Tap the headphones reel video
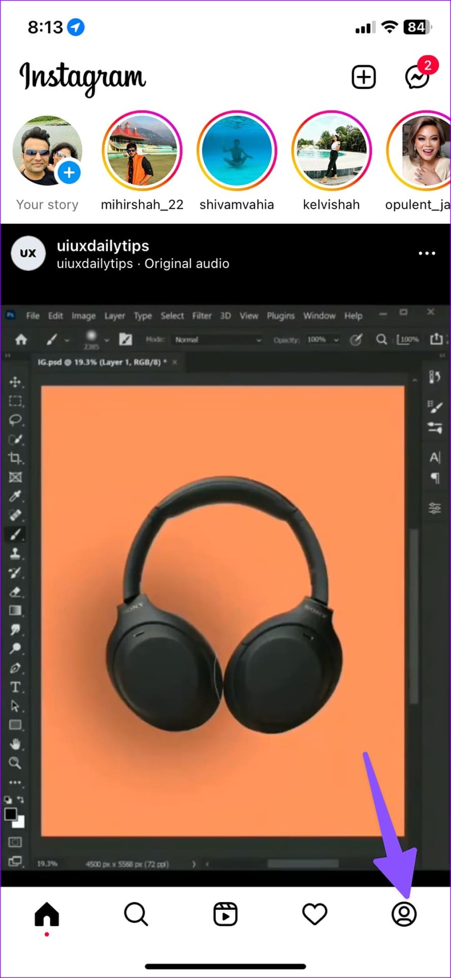Screen dimensions: 451x978 point(225,588)
